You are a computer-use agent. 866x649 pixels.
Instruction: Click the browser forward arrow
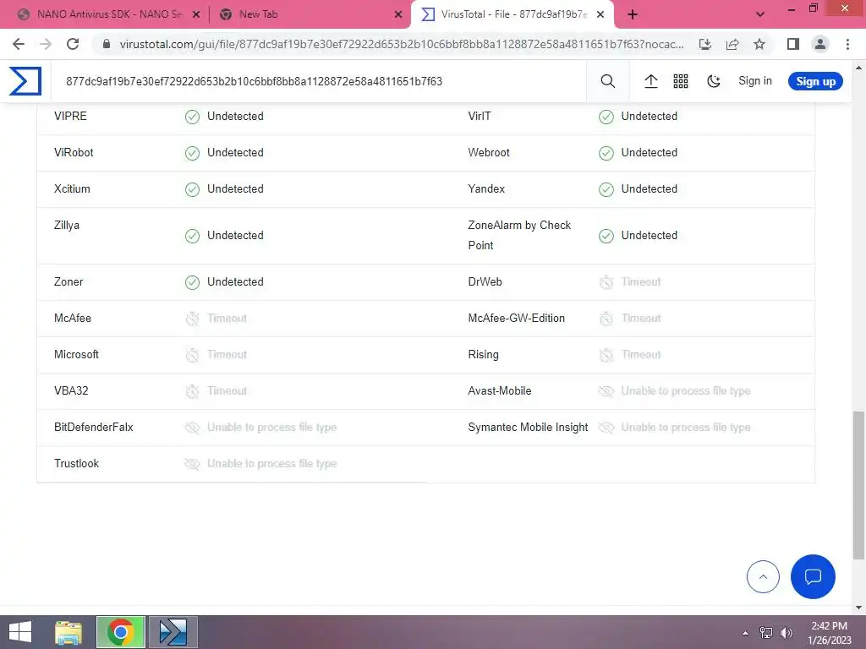point(46,44)
